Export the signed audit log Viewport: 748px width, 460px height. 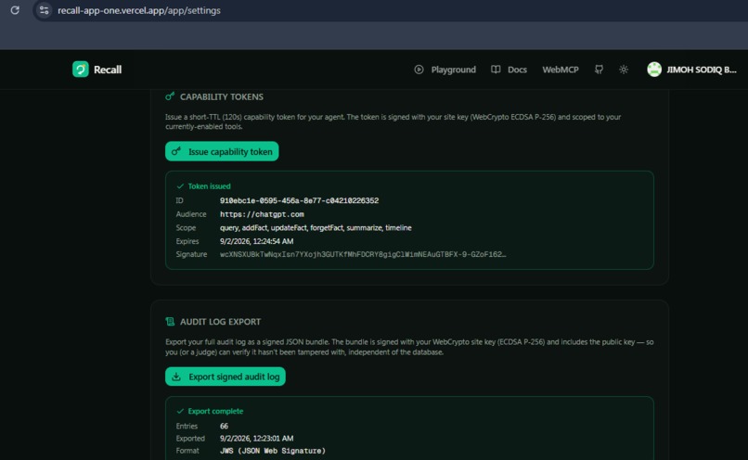[226, 377]
